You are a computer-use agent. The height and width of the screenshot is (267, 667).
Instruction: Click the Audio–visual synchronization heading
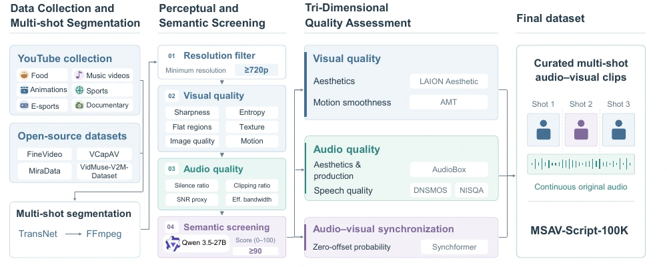coord(384,229)
